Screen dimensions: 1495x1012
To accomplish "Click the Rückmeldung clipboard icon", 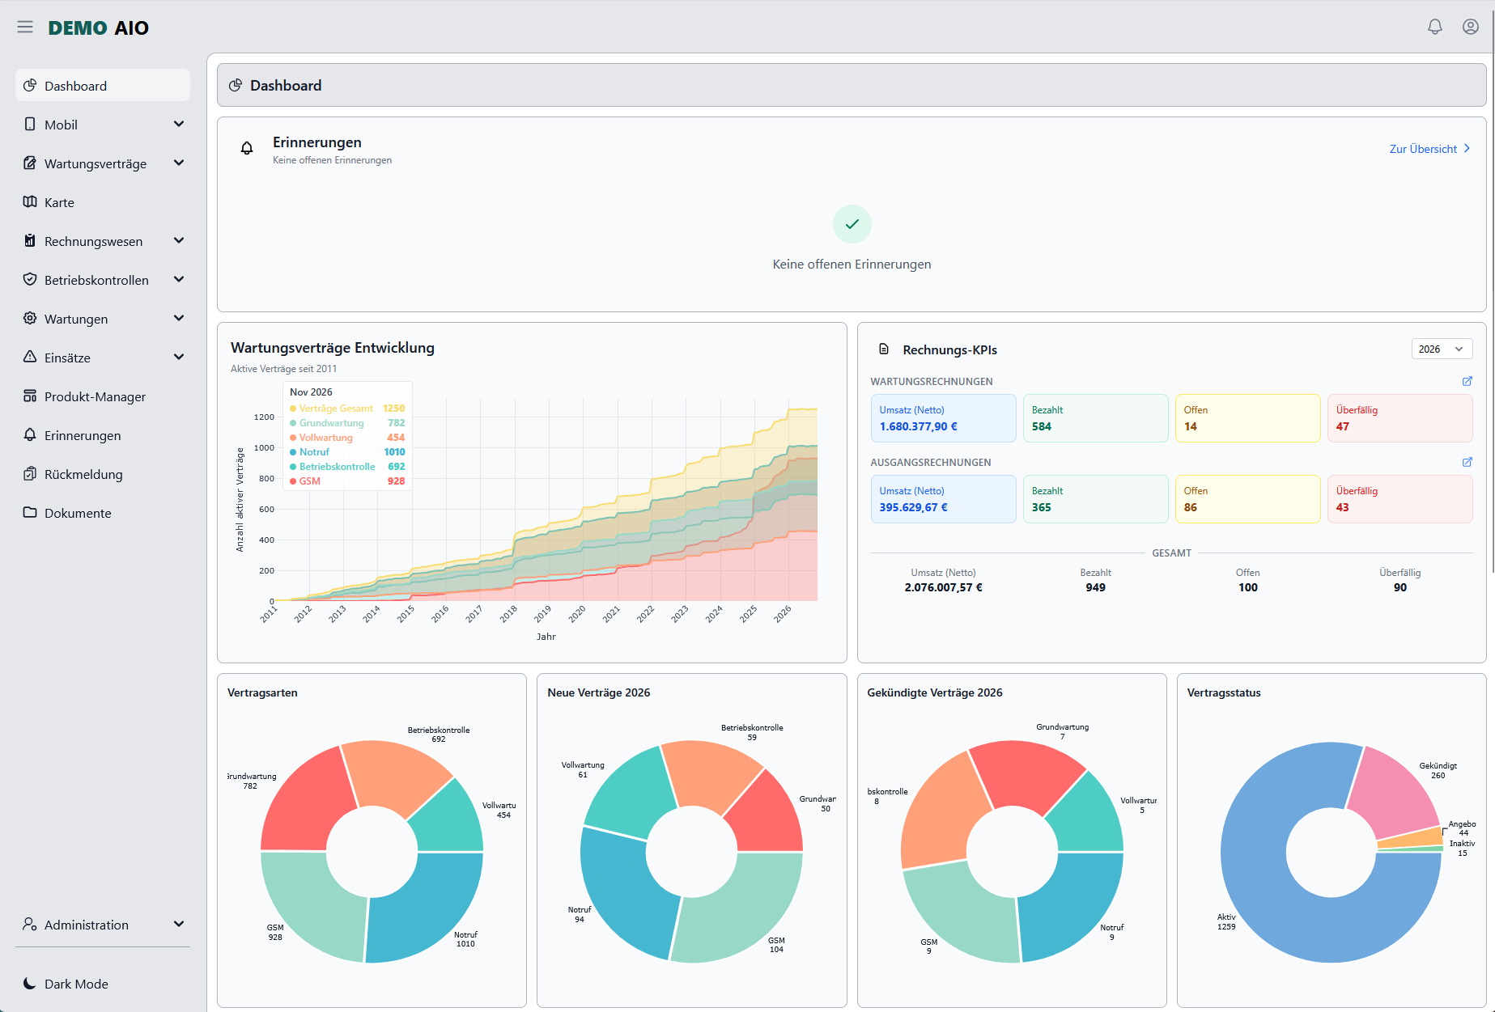I will [30, 474].
